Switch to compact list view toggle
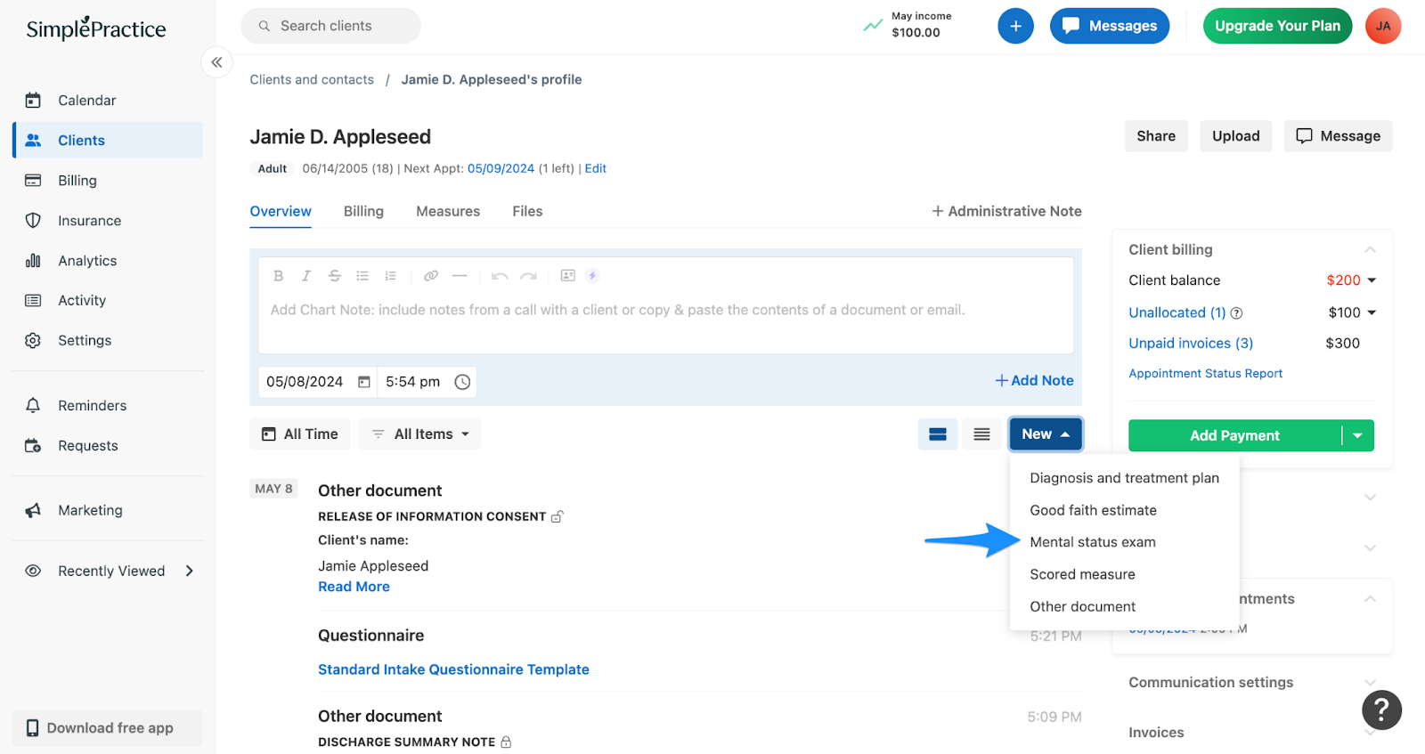 click(x=981, y=434)
